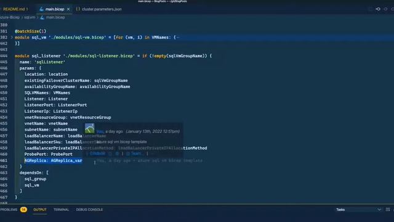
Task: Open the DEBUG CONSOLE panel tab
Action: point(89,210)
